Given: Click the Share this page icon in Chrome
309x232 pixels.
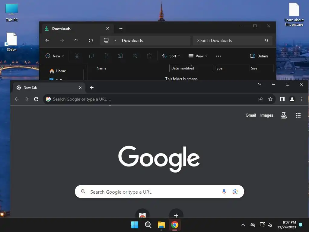Looking at the screenshot, I should 261,99.
